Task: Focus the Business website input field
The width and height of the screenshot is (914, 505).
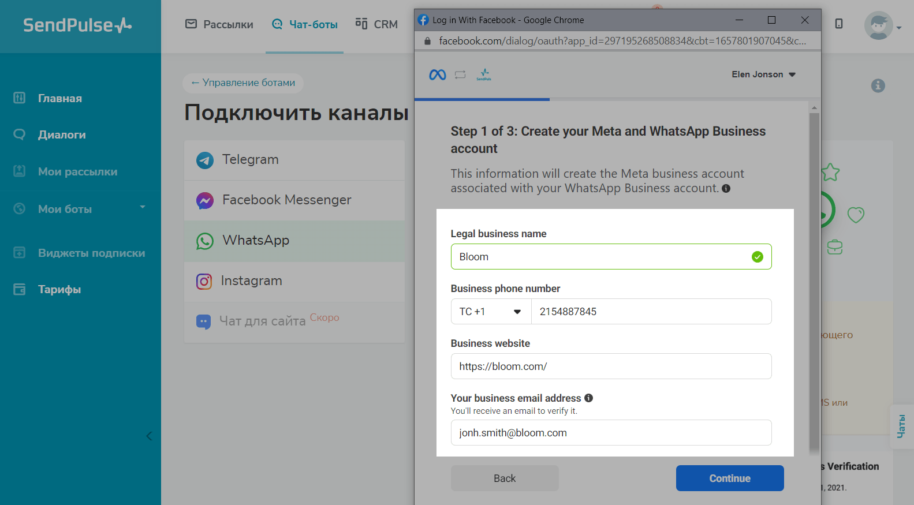Action: coord(610,366)
